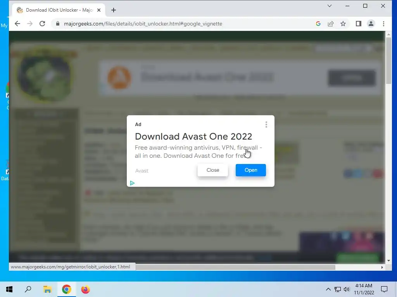Click the Download Avast One 2022 headline

coord(193,137)
